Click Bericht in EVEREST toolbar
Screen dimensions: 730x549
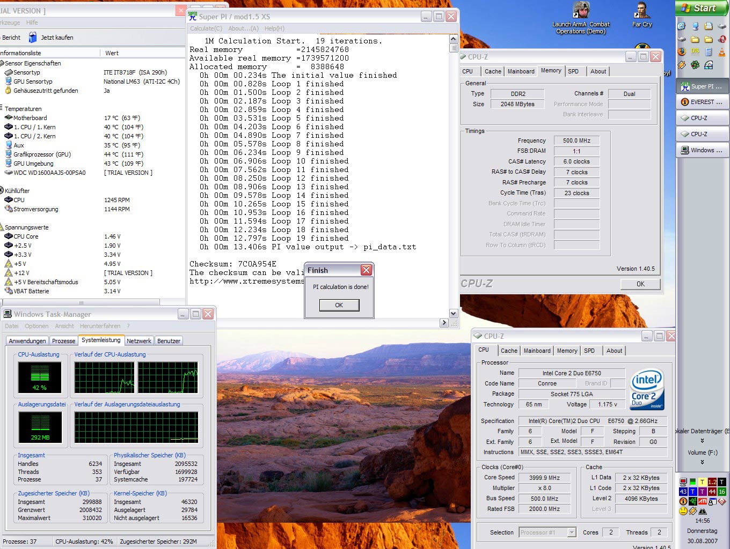point(11,38)
